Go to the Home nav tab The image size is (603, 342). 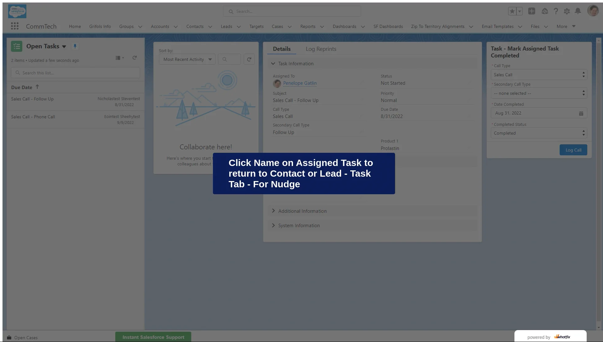75,26
